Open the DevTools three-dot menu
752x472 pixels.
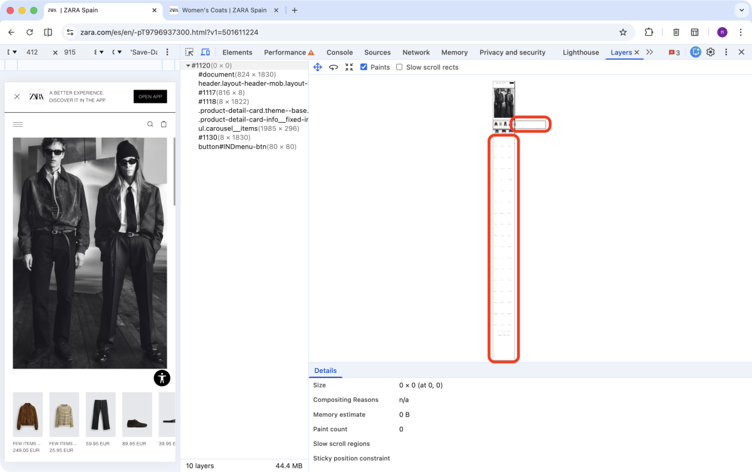coord(726,52)
